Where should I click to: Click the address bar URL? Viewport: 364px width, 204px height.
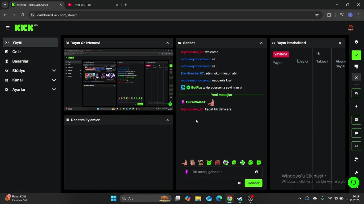(57, 15)
